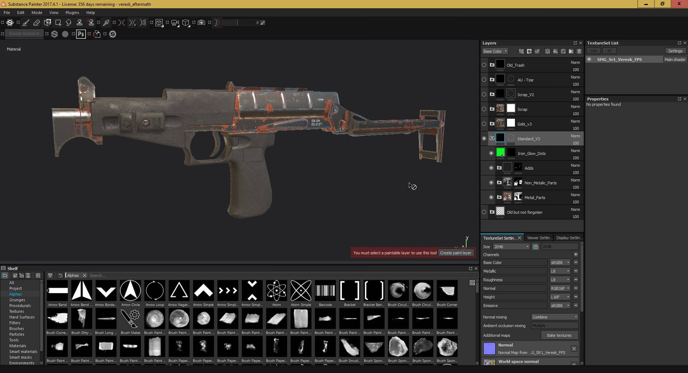688x373 pixels.
Task: Open the camera screenshot render icon
Action: pos(201,23)
